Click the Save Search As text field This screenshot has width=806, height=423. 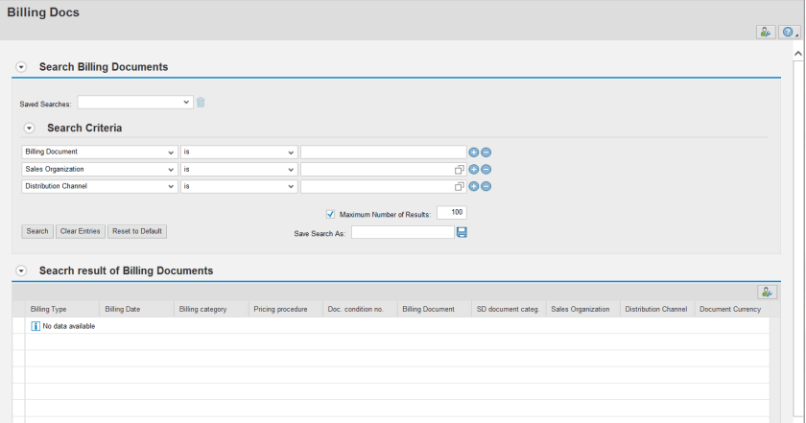403,232
